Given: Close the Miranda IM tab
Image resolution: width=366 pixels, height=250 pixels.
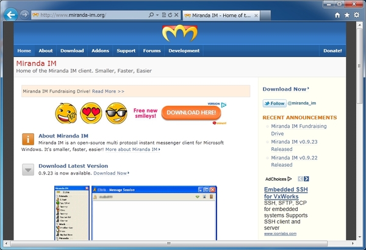Looking at the screenshot, I should click(x=256, y=16).
